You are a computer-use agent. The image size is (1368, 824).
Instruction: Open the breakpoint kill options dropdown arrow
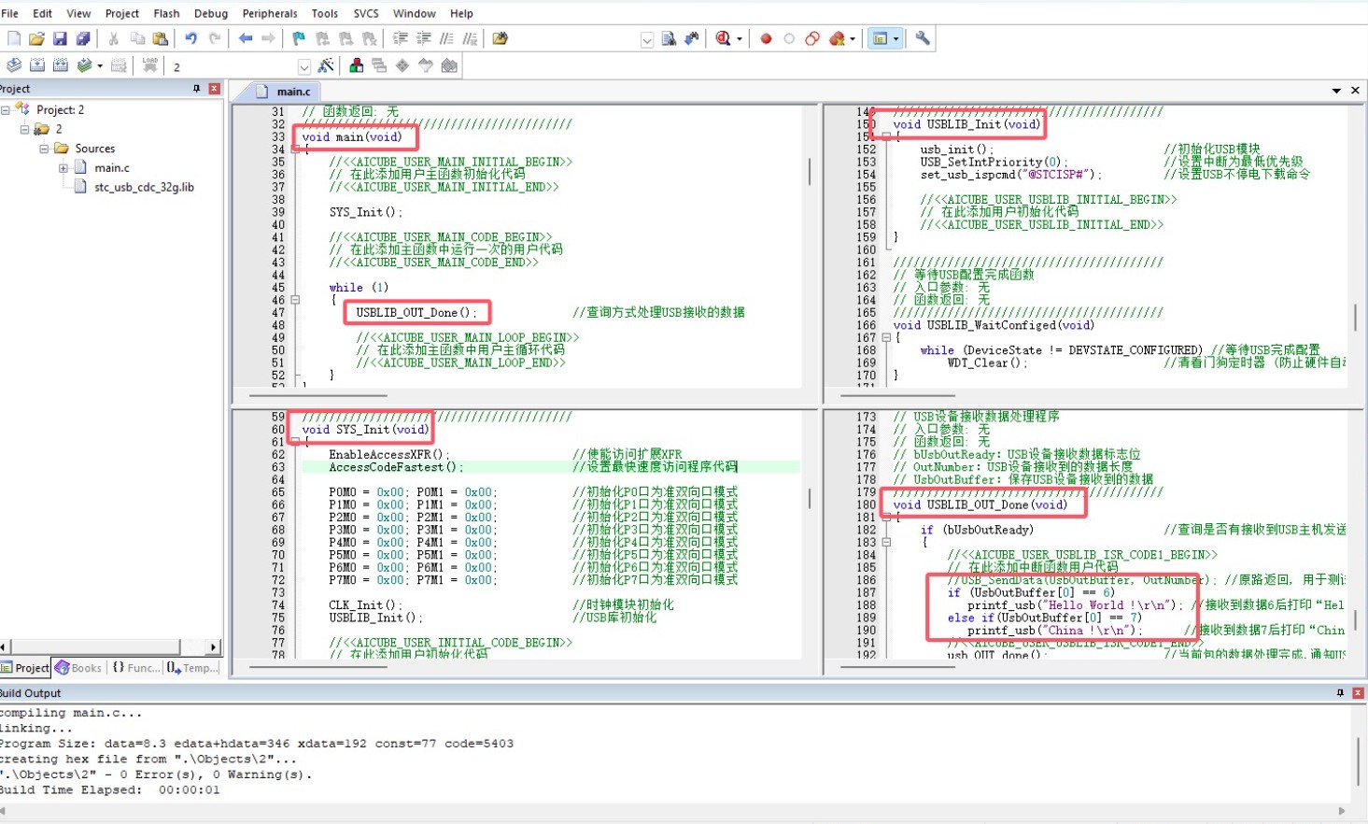pyautogui.click(x=852, y=39)
